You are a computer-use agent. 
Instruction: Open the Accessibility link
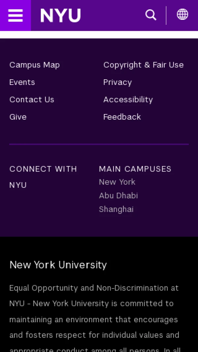click(x=128, y=99)
